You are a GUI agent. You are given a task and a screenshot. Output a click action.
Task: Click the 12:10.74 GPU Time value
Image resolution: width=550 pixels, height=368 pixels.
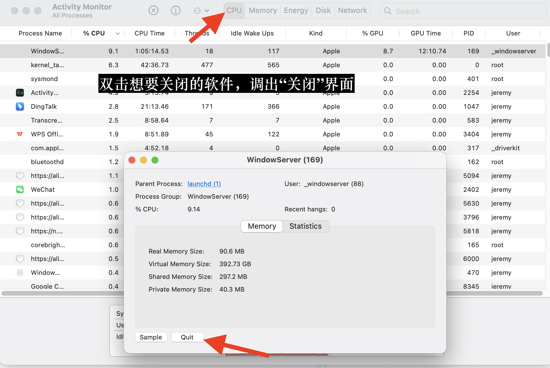432,51
